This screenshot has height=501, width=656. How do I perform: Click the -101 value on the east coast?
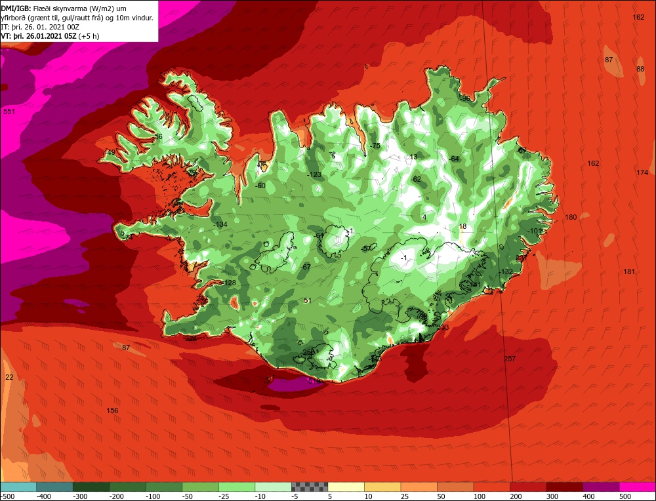click(534, 231)
